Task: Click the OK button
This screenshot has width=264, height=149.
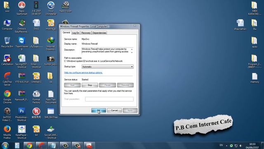Action: tap(99, 111)
